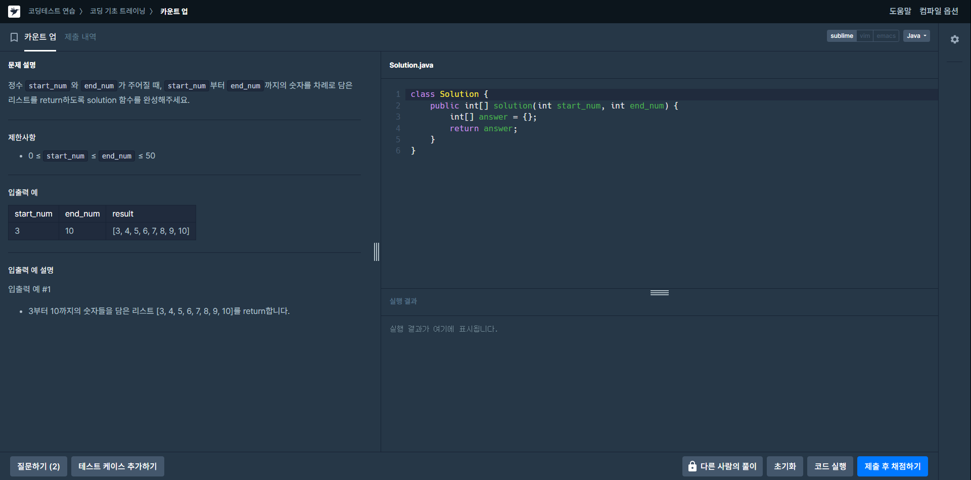Click the horizontal result pane splitter handle

click(x=660, y=293)
